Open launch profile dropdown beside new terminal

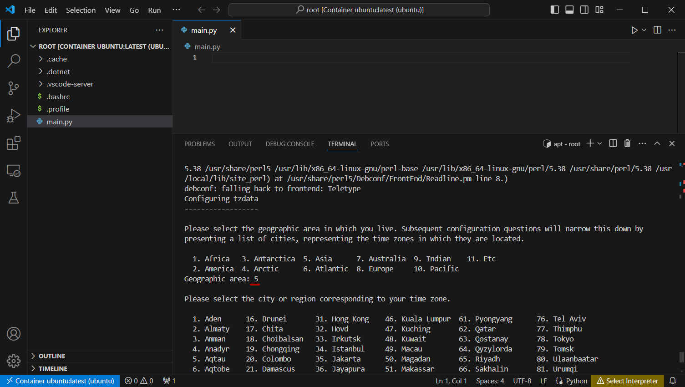point(600,143)
